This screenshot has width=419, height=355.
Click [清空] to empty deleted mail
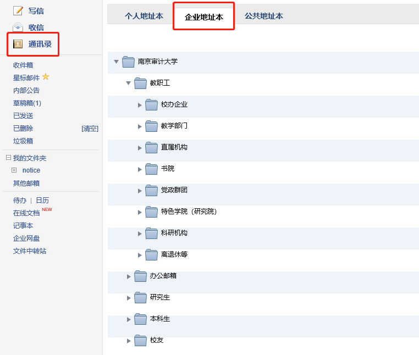pos(90,129)
